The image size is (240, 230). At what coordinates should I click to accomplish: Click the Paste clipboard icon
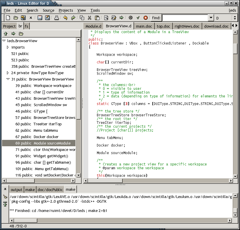pyautogui.click(x=97, y=18)
